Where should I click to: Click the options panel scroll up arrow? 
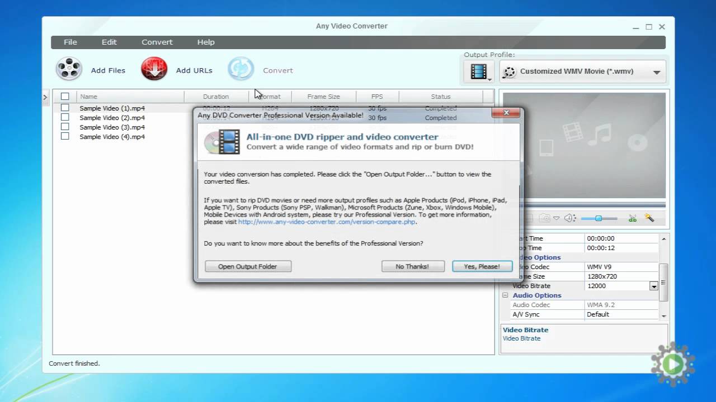point(663,238)
